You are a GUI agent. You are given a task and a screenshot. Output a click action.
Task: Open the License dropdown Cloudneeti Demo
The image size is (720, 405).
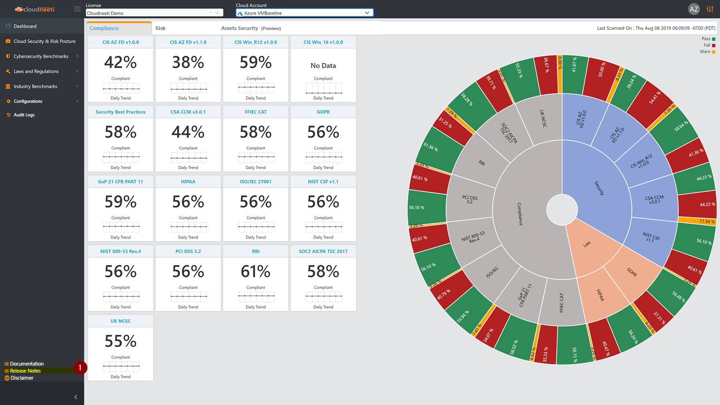(154, 13)
